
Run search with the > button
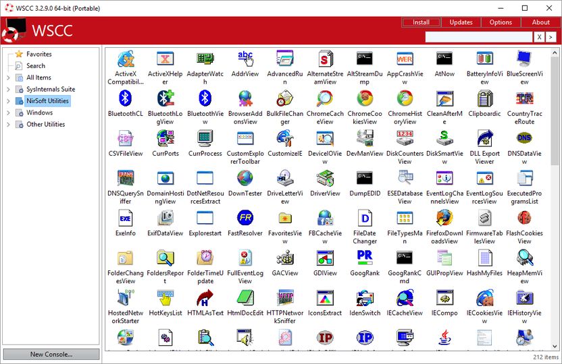551,37
